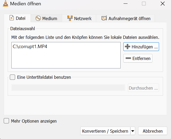This screenshot has width=171, height=139.
Task: Click the disc icon on Medium tab
Action: tap(38, 18)
